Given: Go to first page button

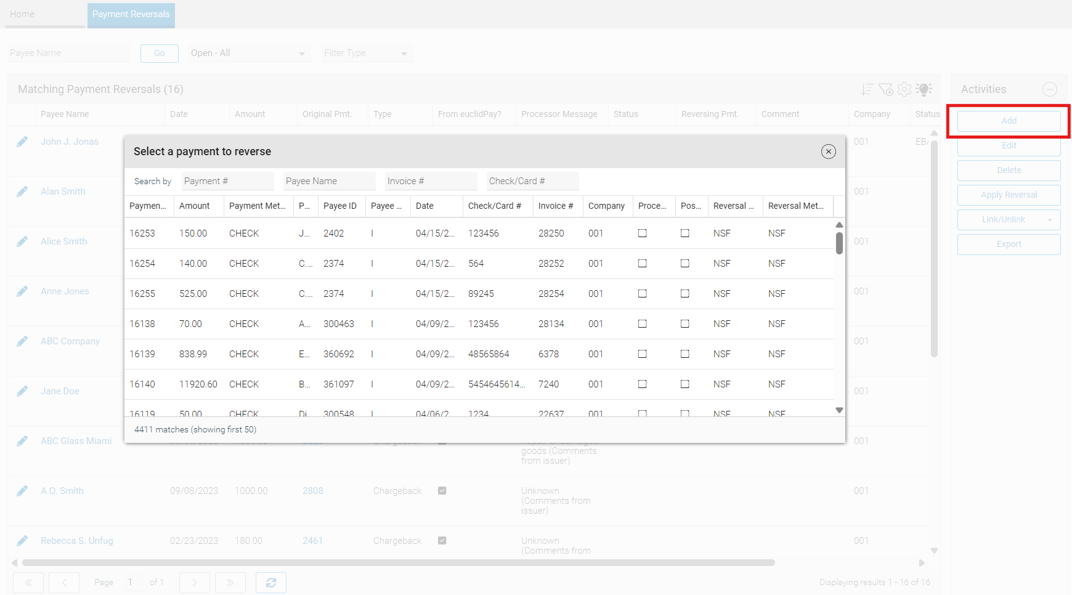Looking at the screenshot, I should tap(28, 583).
